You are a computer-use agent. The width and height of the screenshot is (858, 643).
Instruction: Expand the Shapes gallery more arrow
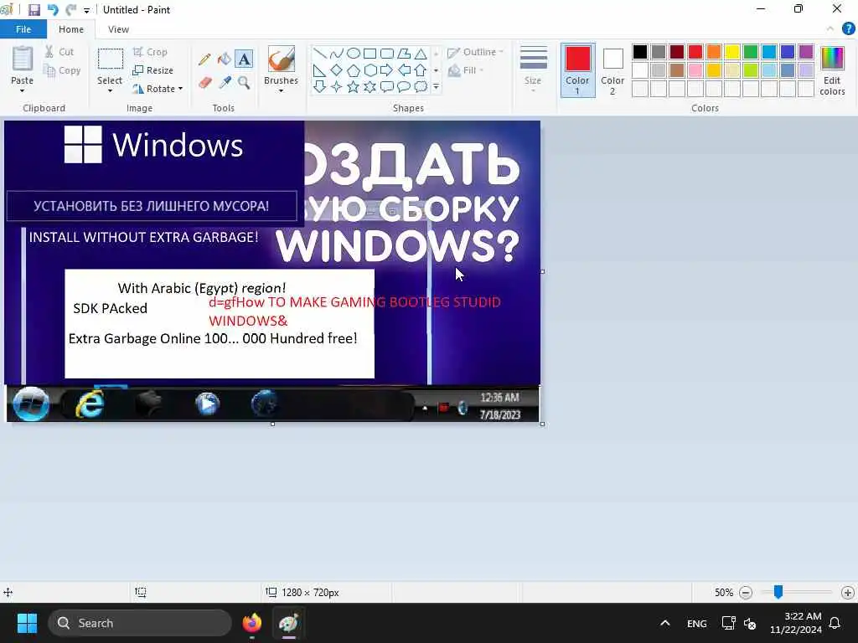click(436, 86)
